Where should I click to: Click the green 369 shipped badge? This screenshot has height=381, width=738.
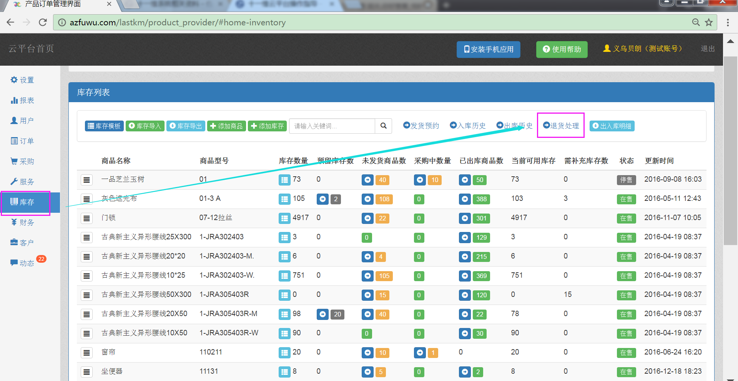[482, 276]
